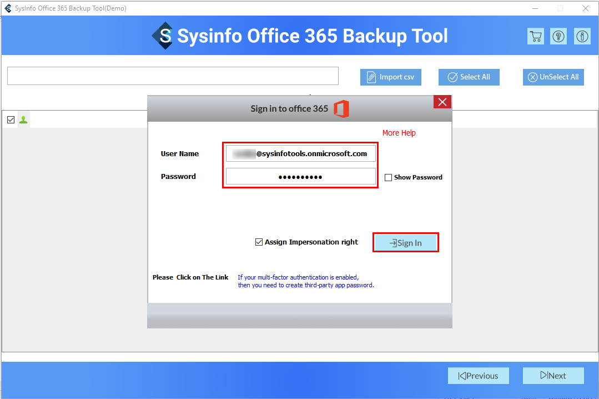Click the 'Please Click on The Link' text

click(190, 277)
